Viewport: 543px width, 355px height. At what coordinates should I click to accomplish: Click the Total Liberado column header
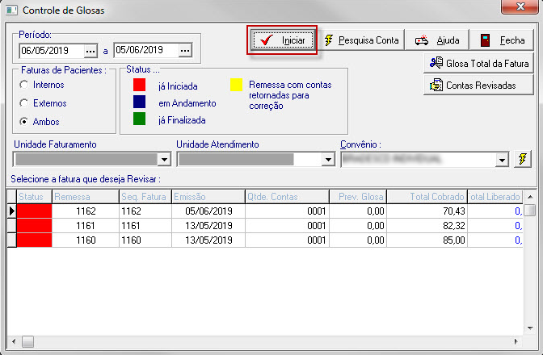pyautogui.click(x=495, y=197)
